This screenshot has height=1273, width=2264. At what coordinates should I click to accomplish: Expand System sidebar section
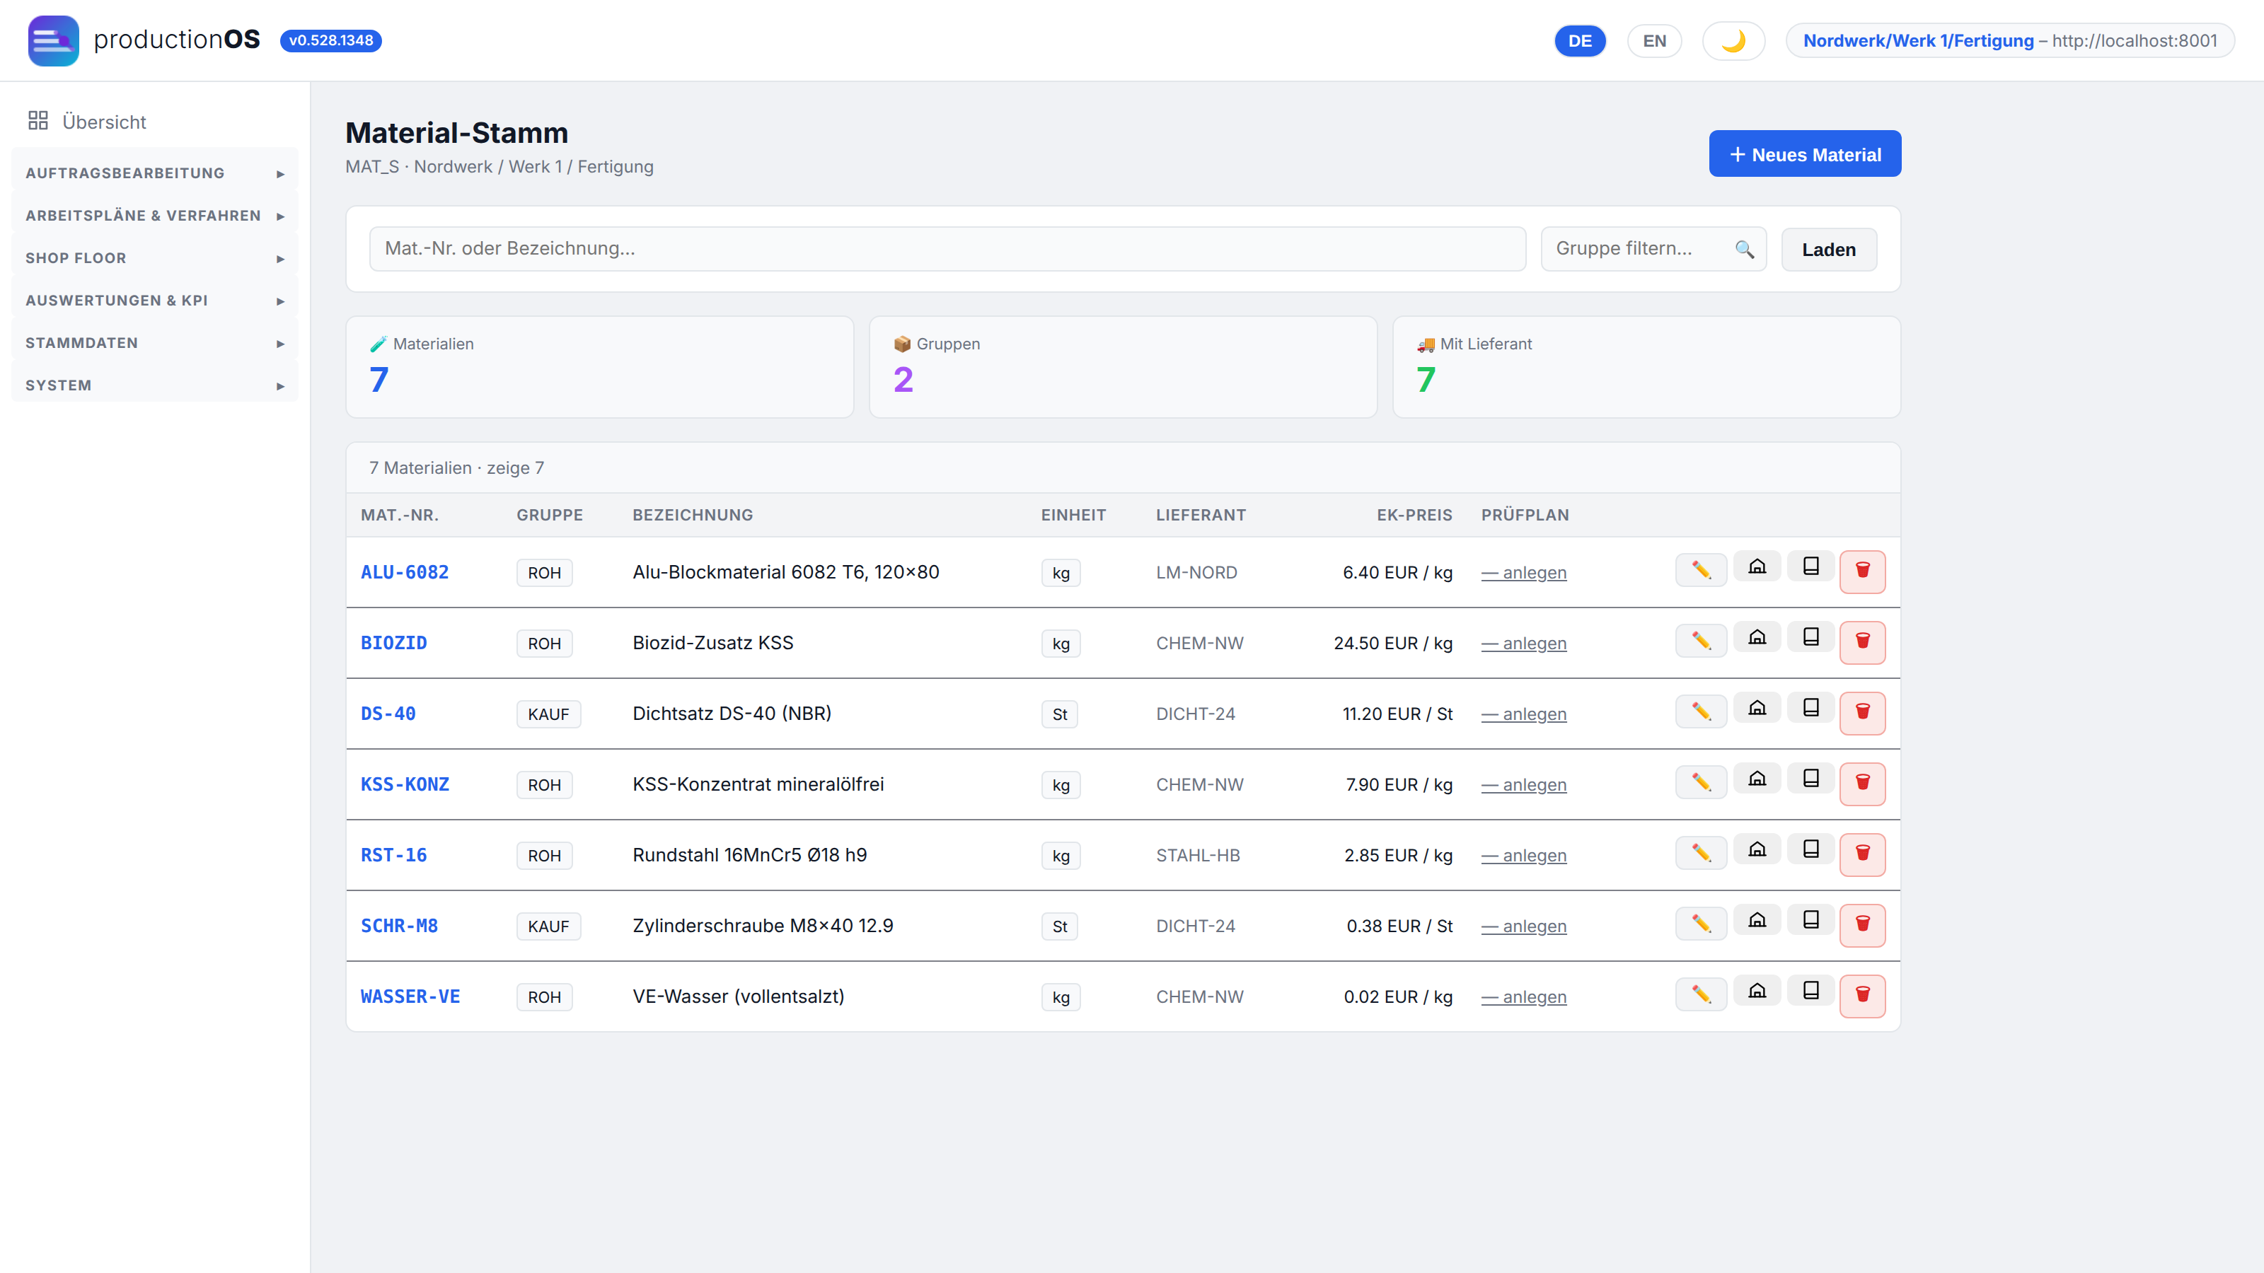[155, 385]
